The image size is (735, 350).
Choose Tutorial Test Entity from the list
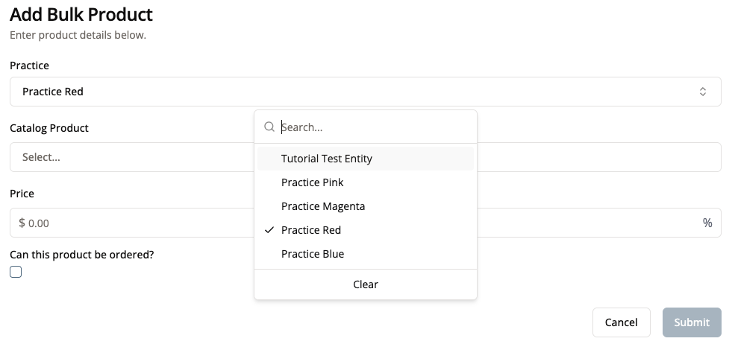327,159
